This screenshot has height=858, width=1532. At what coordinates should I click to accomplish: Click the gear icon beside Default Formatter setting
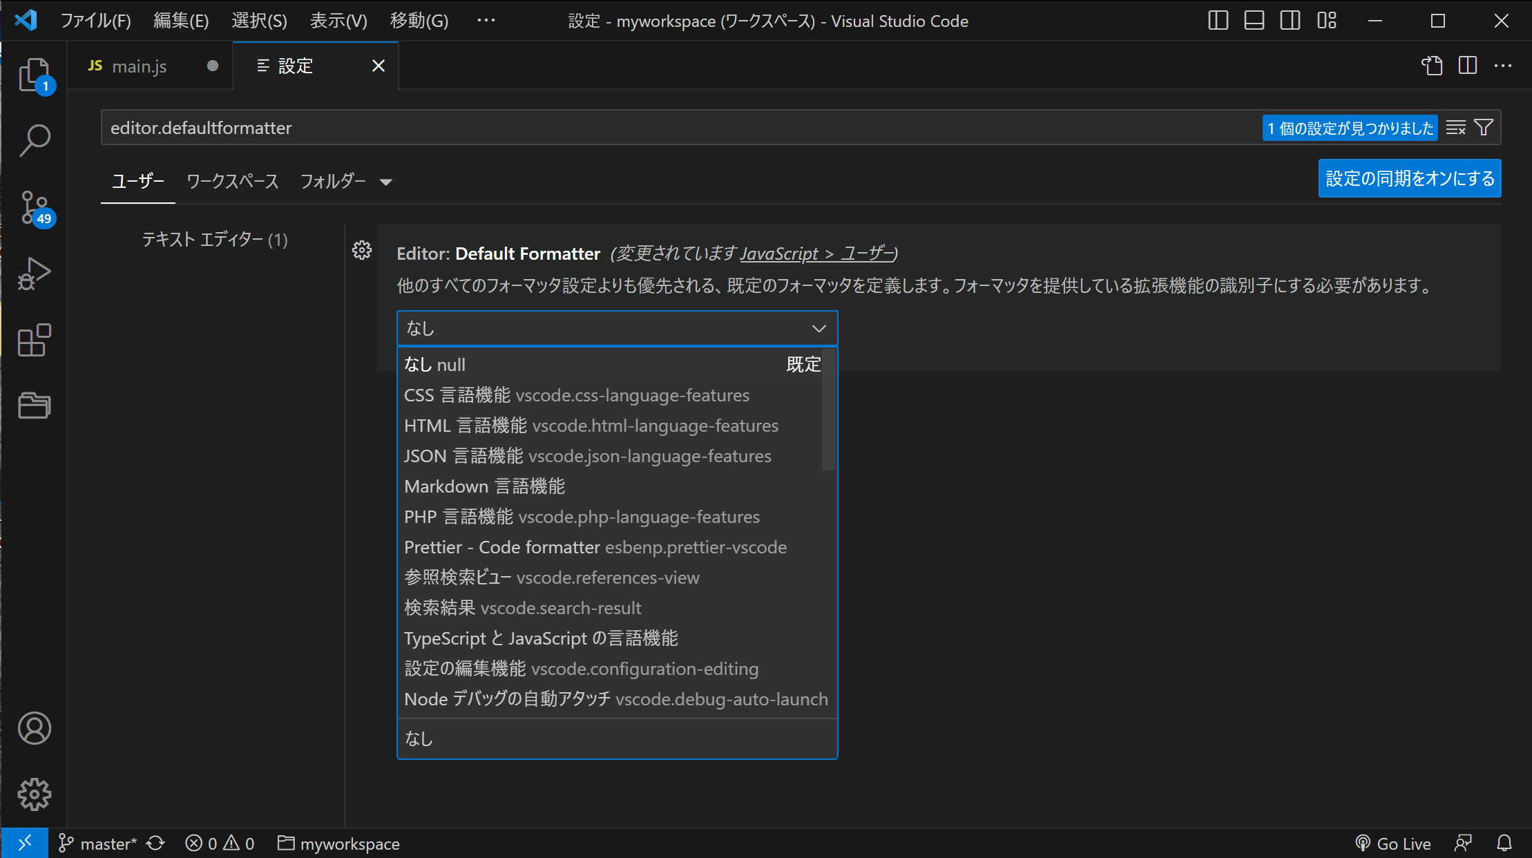click(362, 250)
